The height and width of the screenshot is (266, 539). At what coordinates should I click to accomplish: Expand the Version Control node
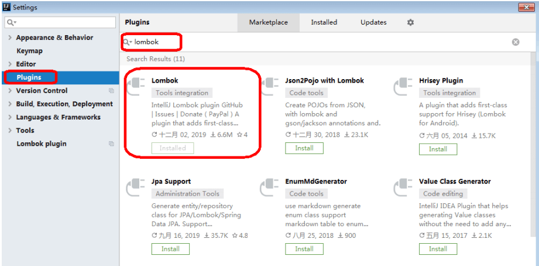point(10,91)
